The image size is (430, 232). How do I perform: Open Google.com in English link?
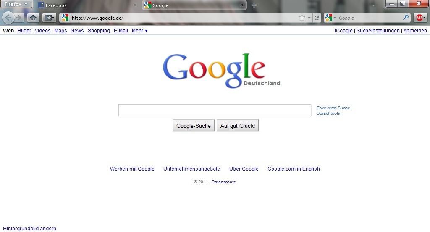pyautogui.click(x=294, y=169)
